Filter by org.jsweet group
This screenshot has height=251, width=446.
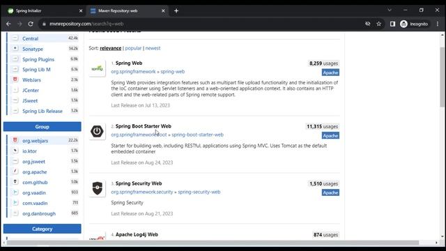33,162
